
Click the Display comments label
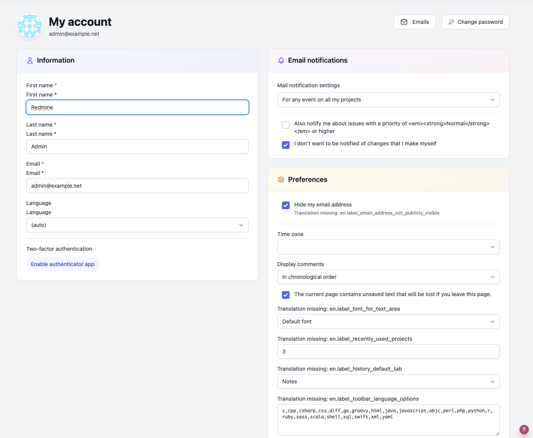(x=301, y=264)
